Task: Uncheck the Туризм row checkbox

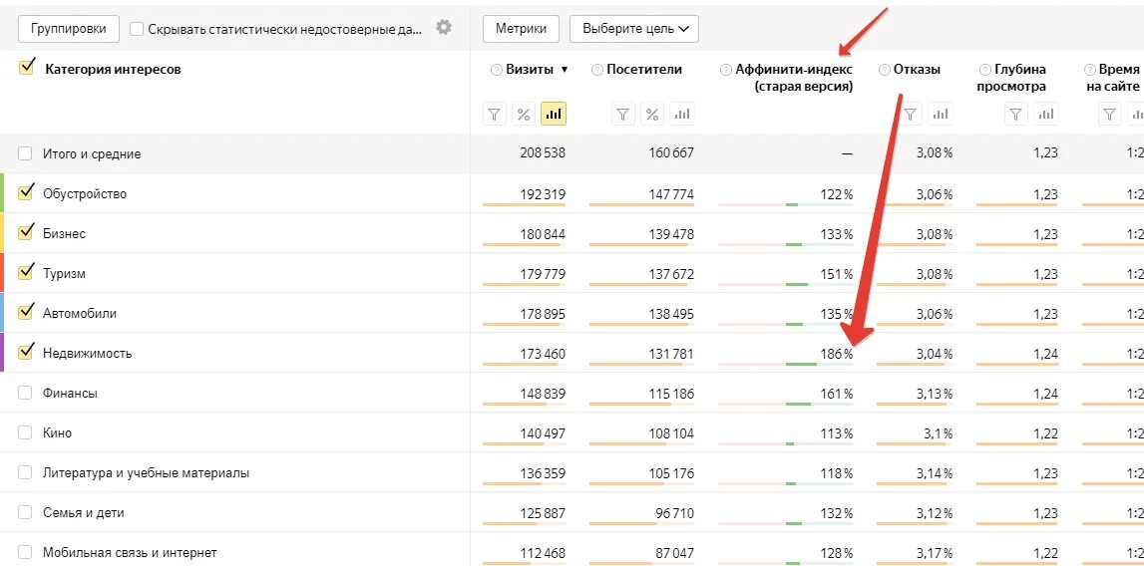Action: coord(26,272)
